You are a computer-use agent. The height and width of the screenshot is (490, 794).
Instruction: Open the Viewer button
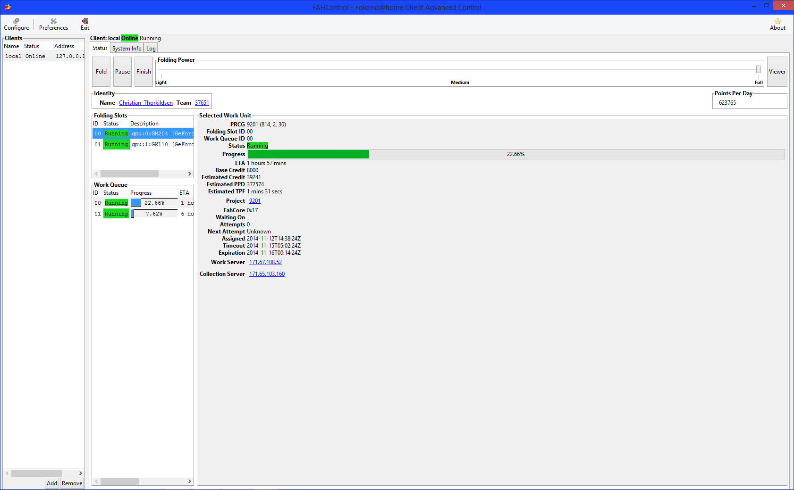point(777,72)
